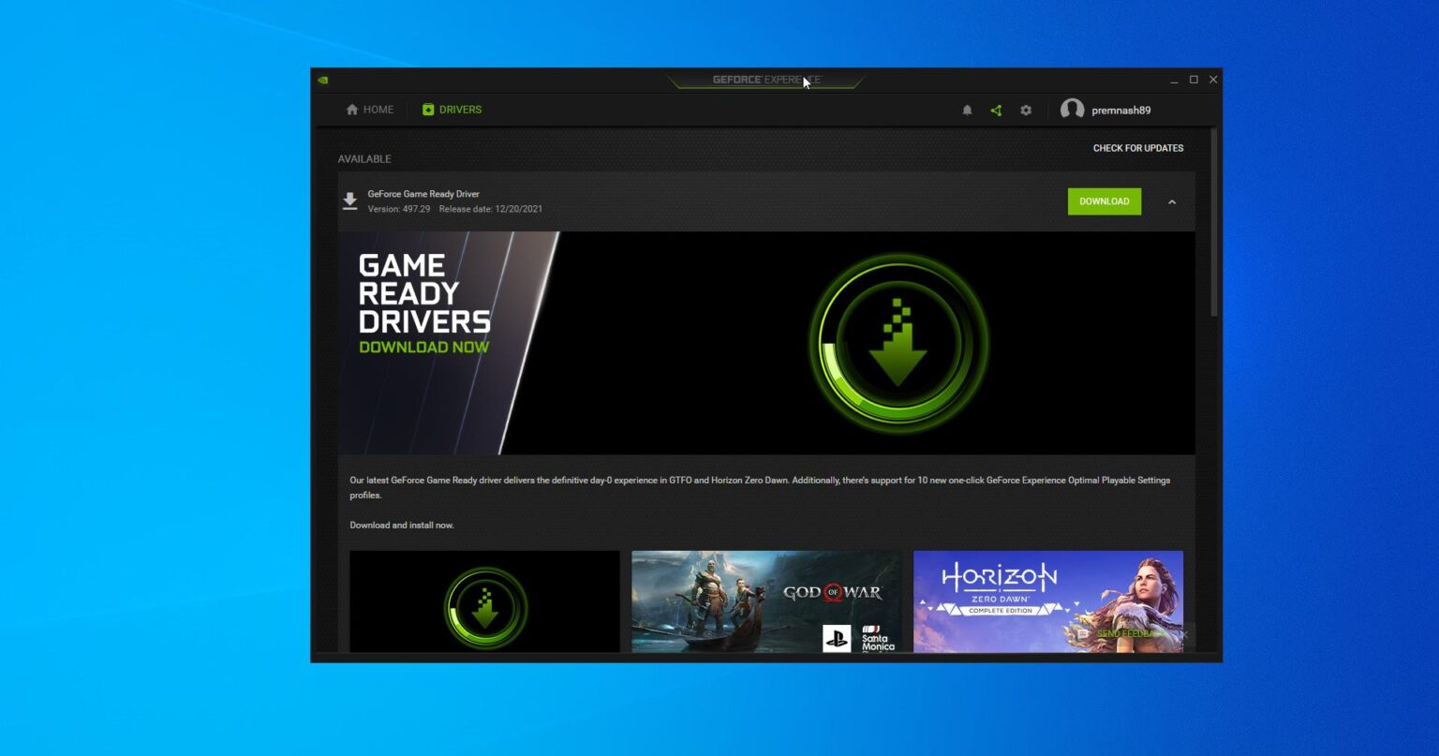The width and height of the screenshot is (1439, 756).
Task: Maximize the GeForce Experience window
Action: pos(1194,80)
